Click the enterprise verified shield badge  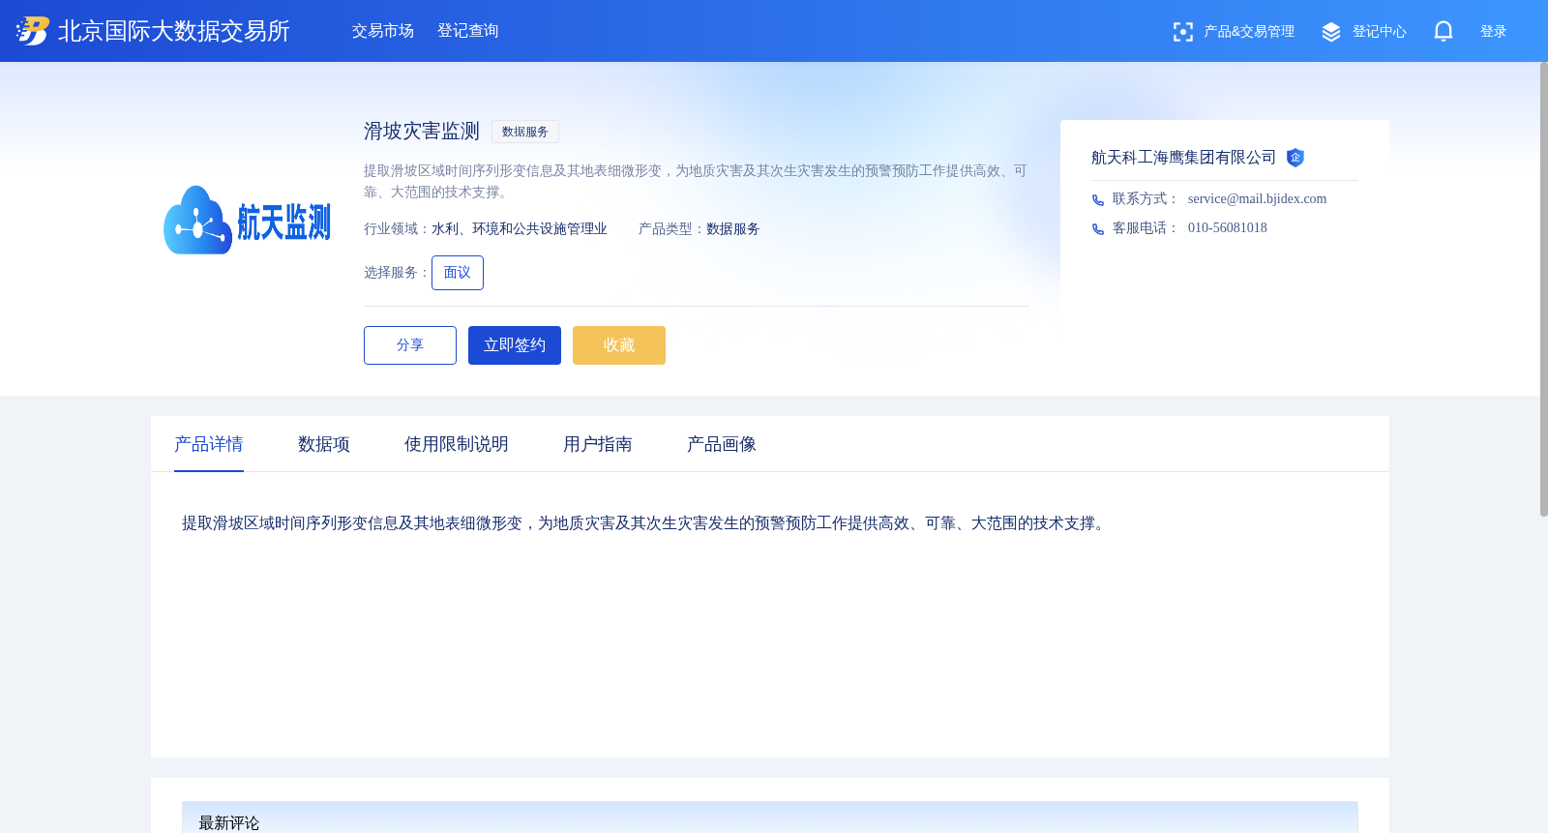point(1295,158)
